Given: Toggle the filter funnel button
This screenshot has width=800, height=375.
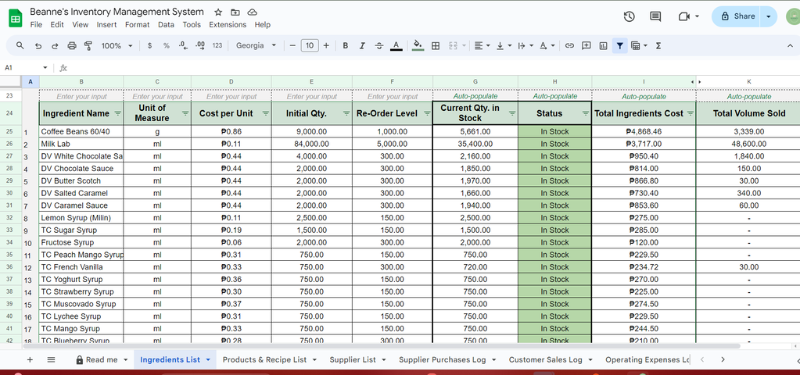Looking at the screenshot, I should 619,46.
